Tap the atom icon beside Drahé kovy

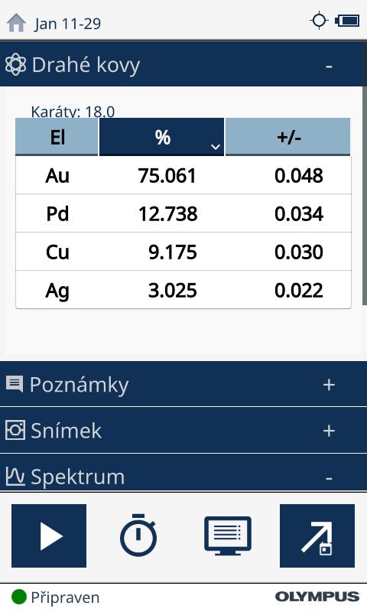tap(15, 64)
